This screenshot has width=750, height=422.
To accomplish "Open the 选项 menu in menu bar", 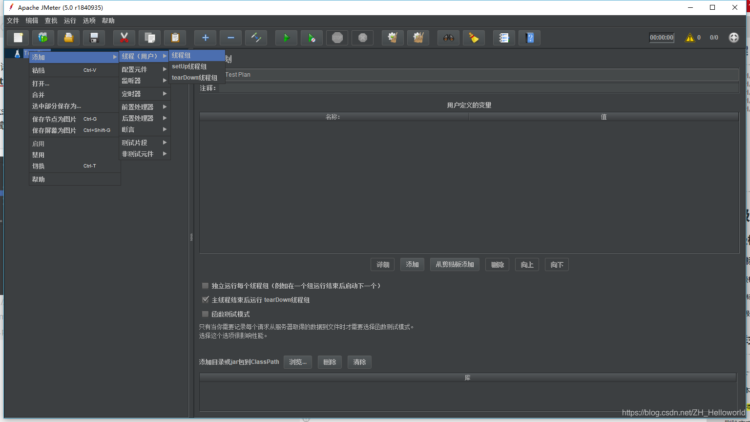I will pos(89,21).
